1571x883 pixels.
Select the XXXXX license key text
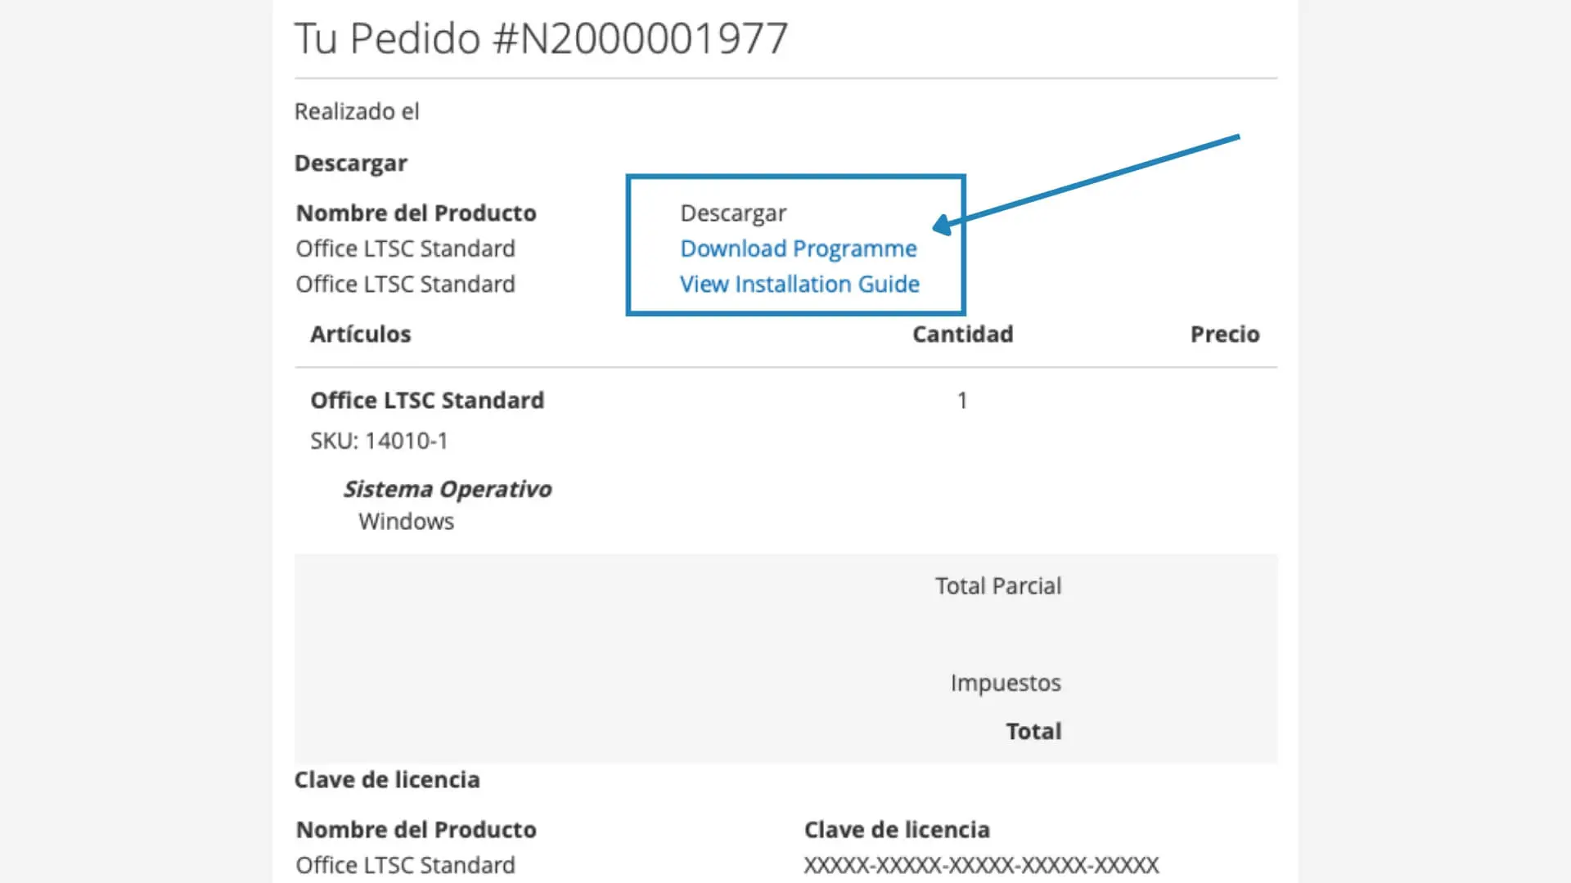[980, 865]
